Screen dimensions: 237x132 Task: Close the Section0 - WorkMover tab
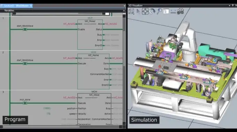point(31,6)
